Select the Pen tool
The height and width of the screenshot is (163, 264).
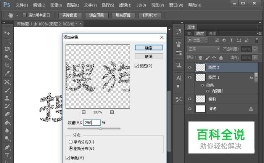pos(7,147)
